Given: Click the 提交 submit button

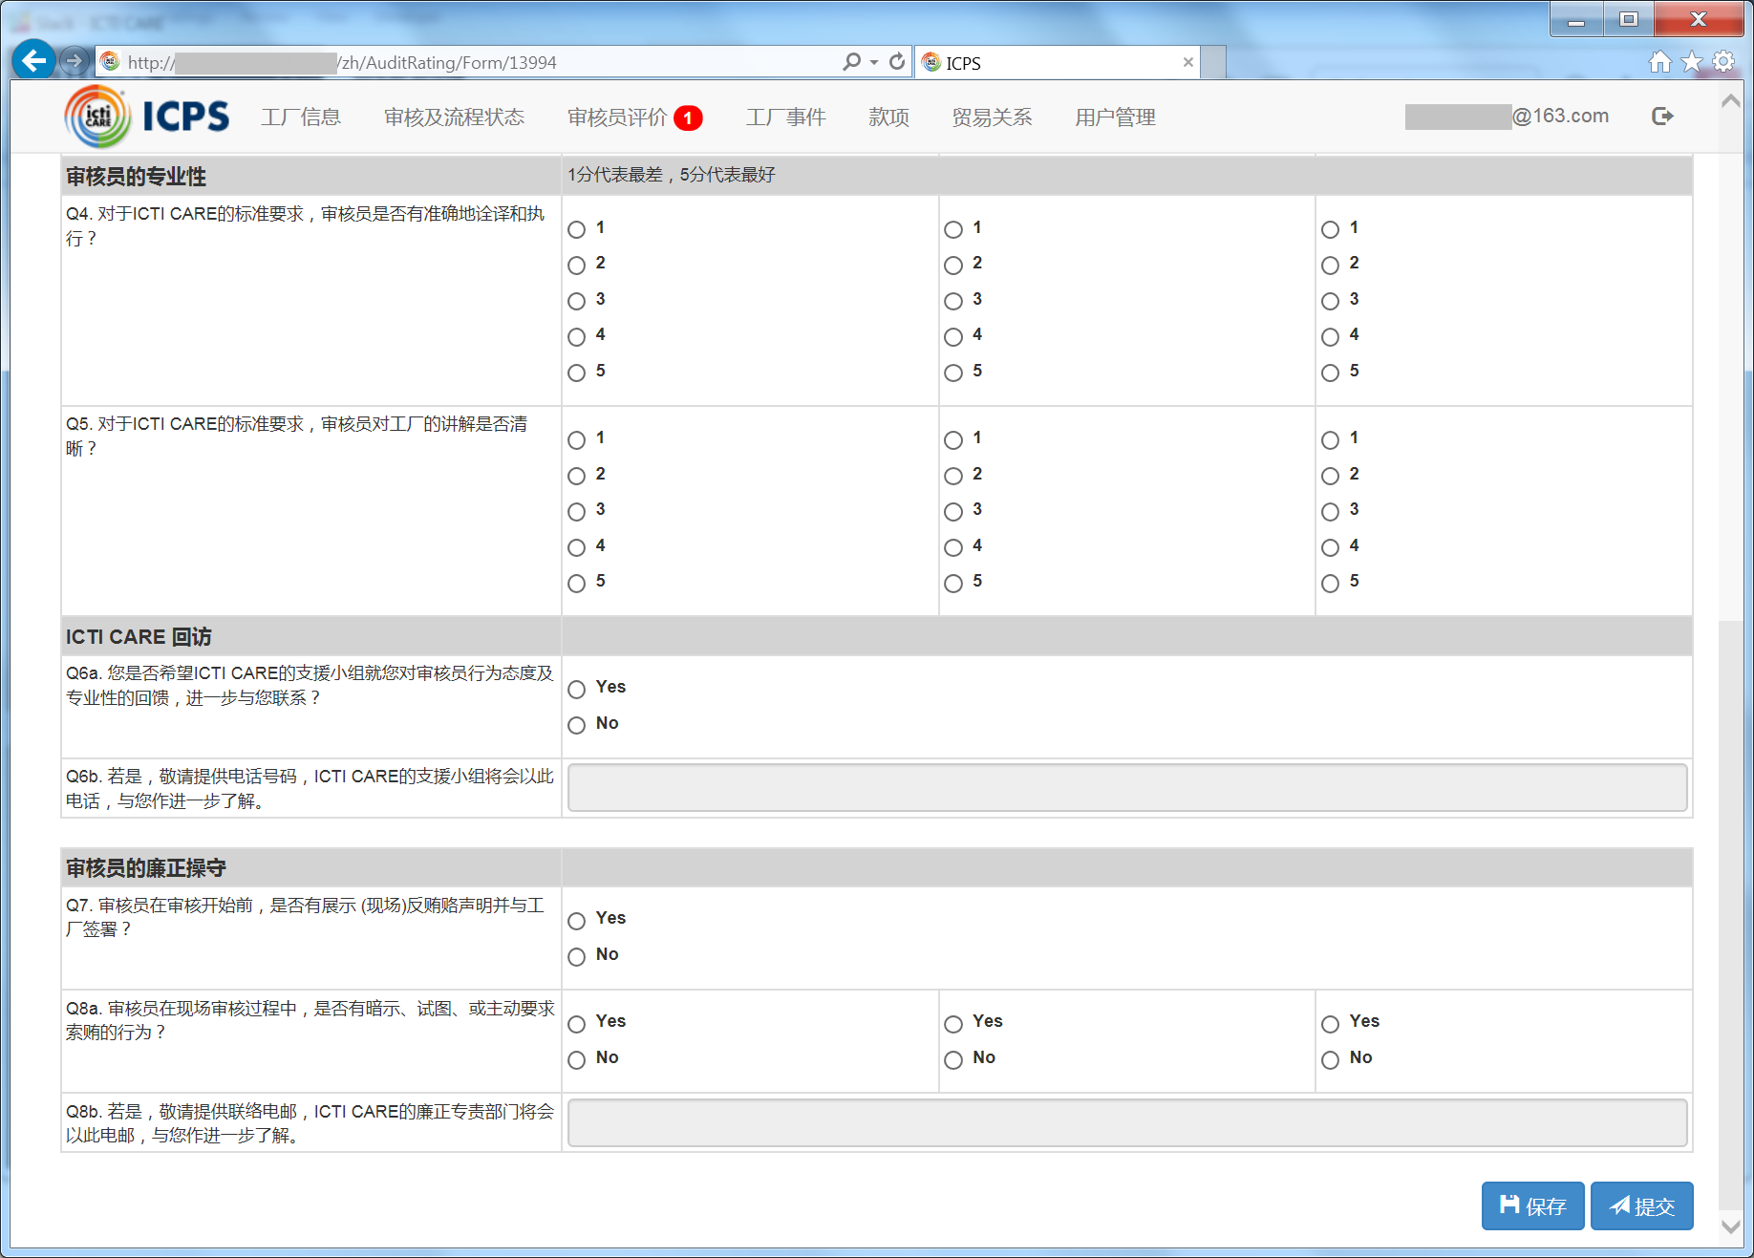Looking at the screenshot, I should pos(1641,1205).
